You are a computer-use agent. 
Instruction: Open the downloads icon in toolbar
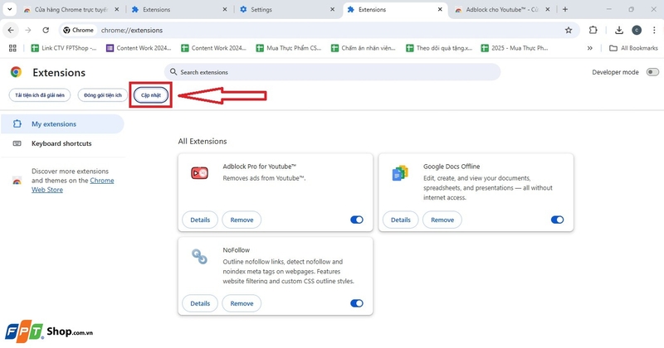[618, 30]
